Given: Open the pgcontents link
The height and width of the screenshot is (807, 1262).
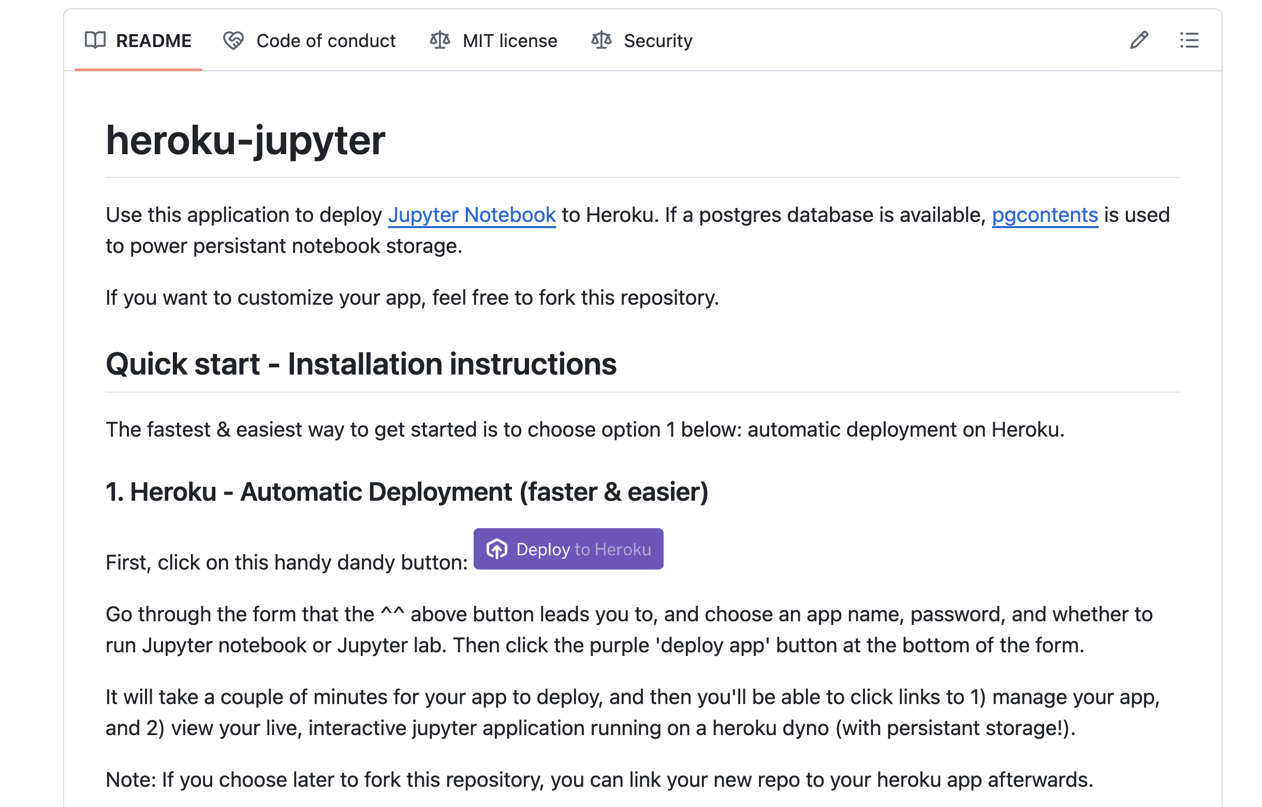Looking at the screenshot, I should click(x=1045, y=215).
